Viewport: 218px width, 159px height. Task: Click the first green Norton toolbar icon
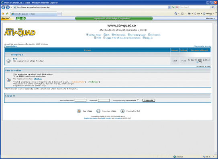(x=18, y=18)
